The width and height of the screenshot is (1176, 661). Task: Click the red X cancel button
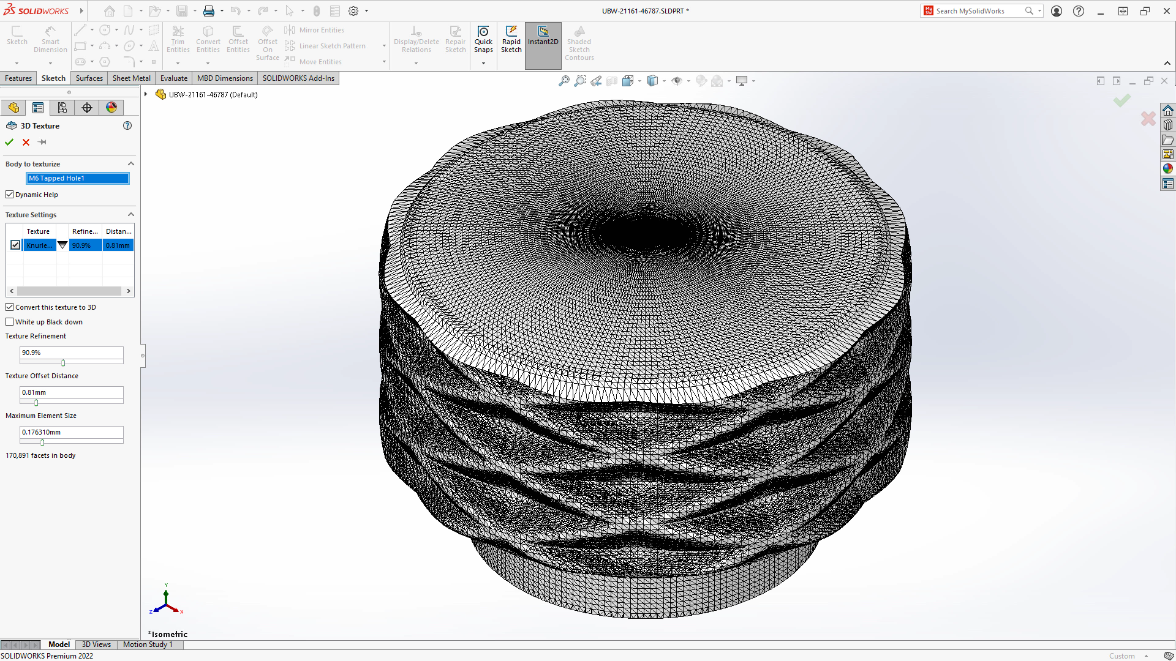(27, 142)
